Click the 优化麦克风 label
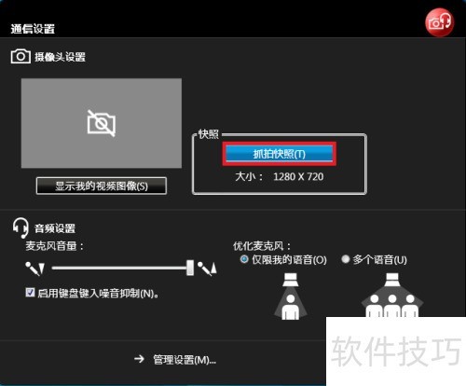Image resolution: width=466 pixels, height=386 pixels. pos(262,246)
